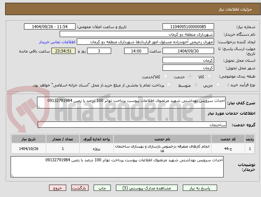The width and height of the screenshot is (261, 197).
Task: Click the delivery province field 'کرمان'
Action: [x=188, y=60]
